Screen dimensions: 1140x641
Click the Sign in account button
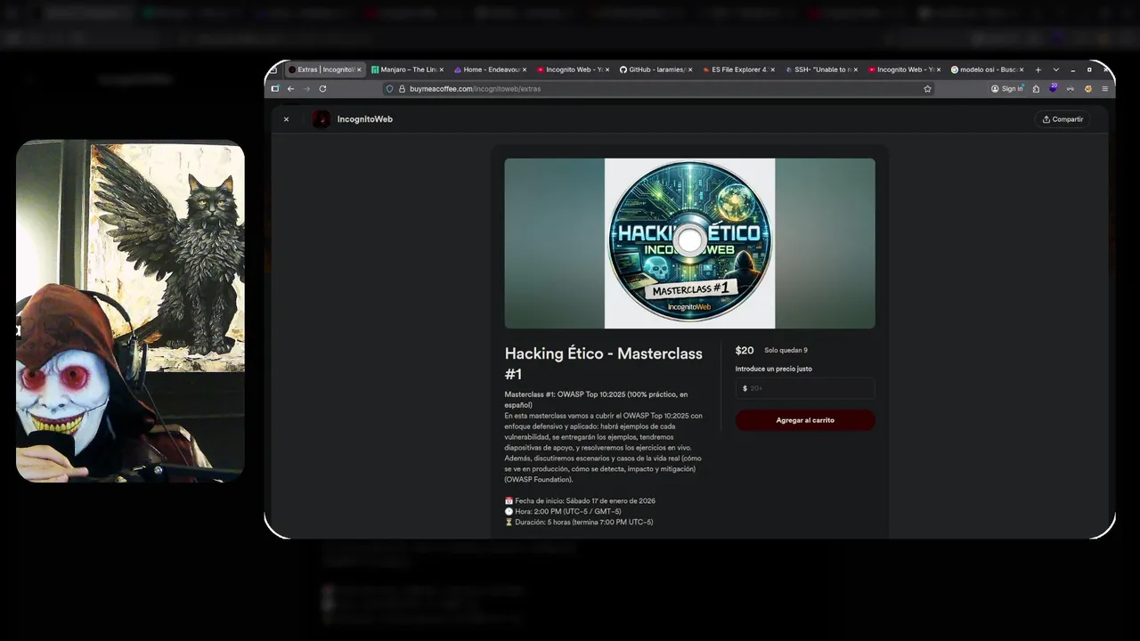click(x=1007, y=89)
